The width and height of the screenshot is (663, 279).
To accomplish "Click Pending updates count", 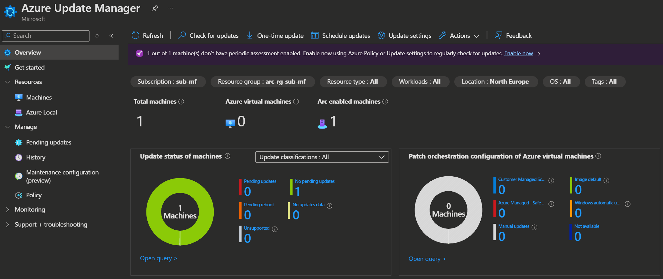I will click(247, 191).
